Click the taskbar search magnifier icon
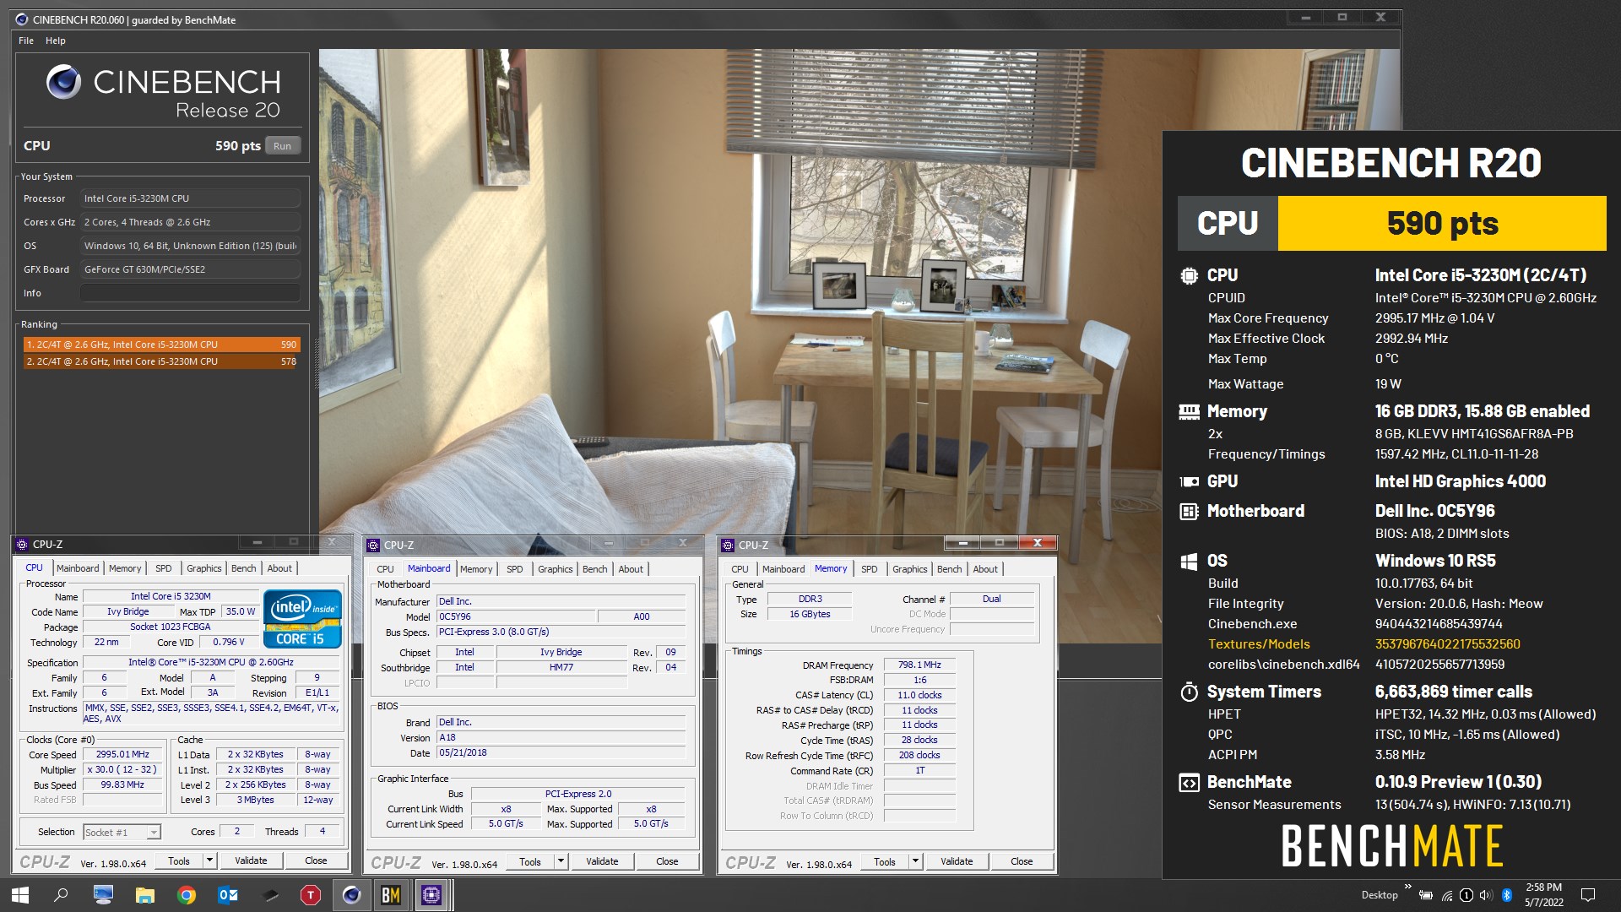1621x912 pixels. [61, 895]
